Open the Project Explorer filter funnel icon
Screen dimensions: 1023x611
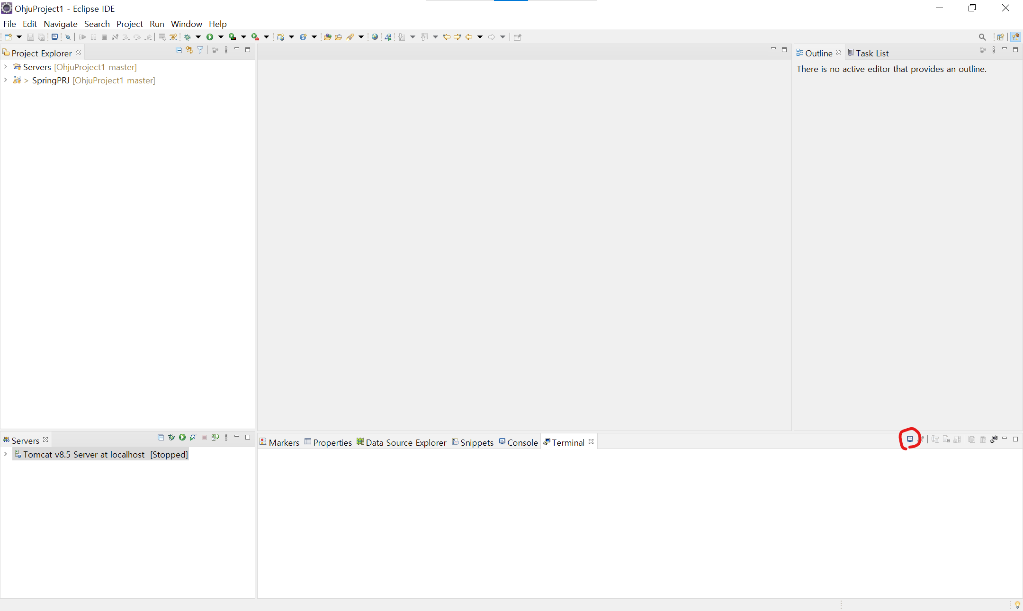pos(200,50)
